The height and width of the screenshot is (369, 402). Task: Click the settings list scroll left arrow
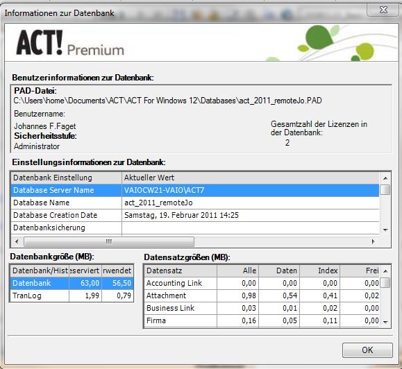pos(17,241)
